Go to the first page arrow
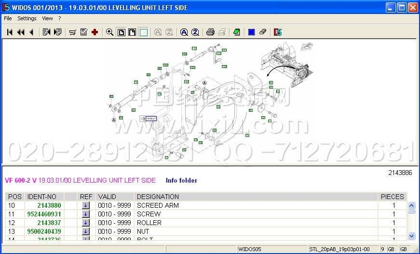This screenshot has height=254, width=420. click(x=10, y=32)
